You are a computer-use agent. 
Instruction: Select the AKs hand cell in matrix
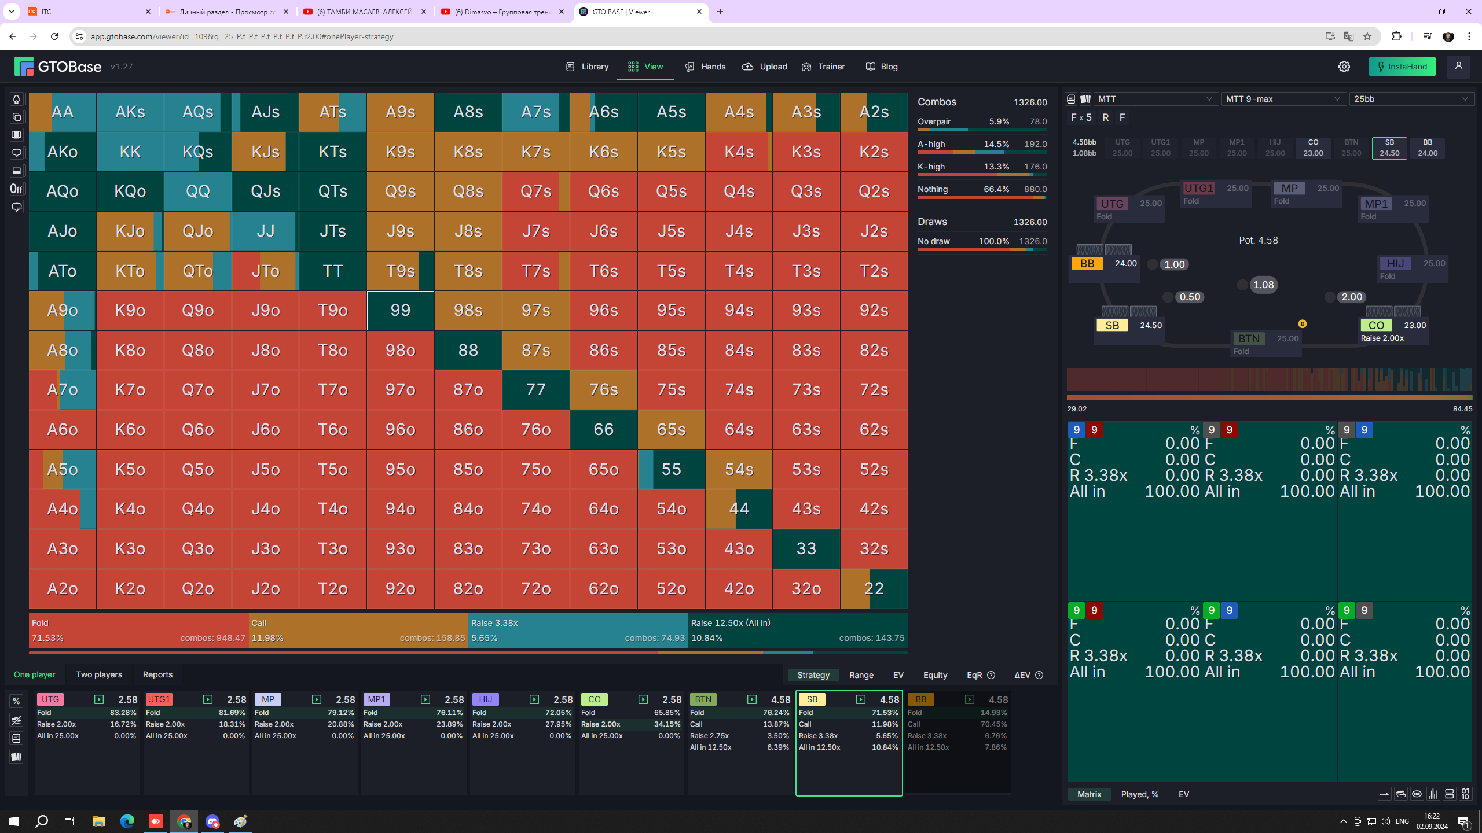(x=130, y=112)
